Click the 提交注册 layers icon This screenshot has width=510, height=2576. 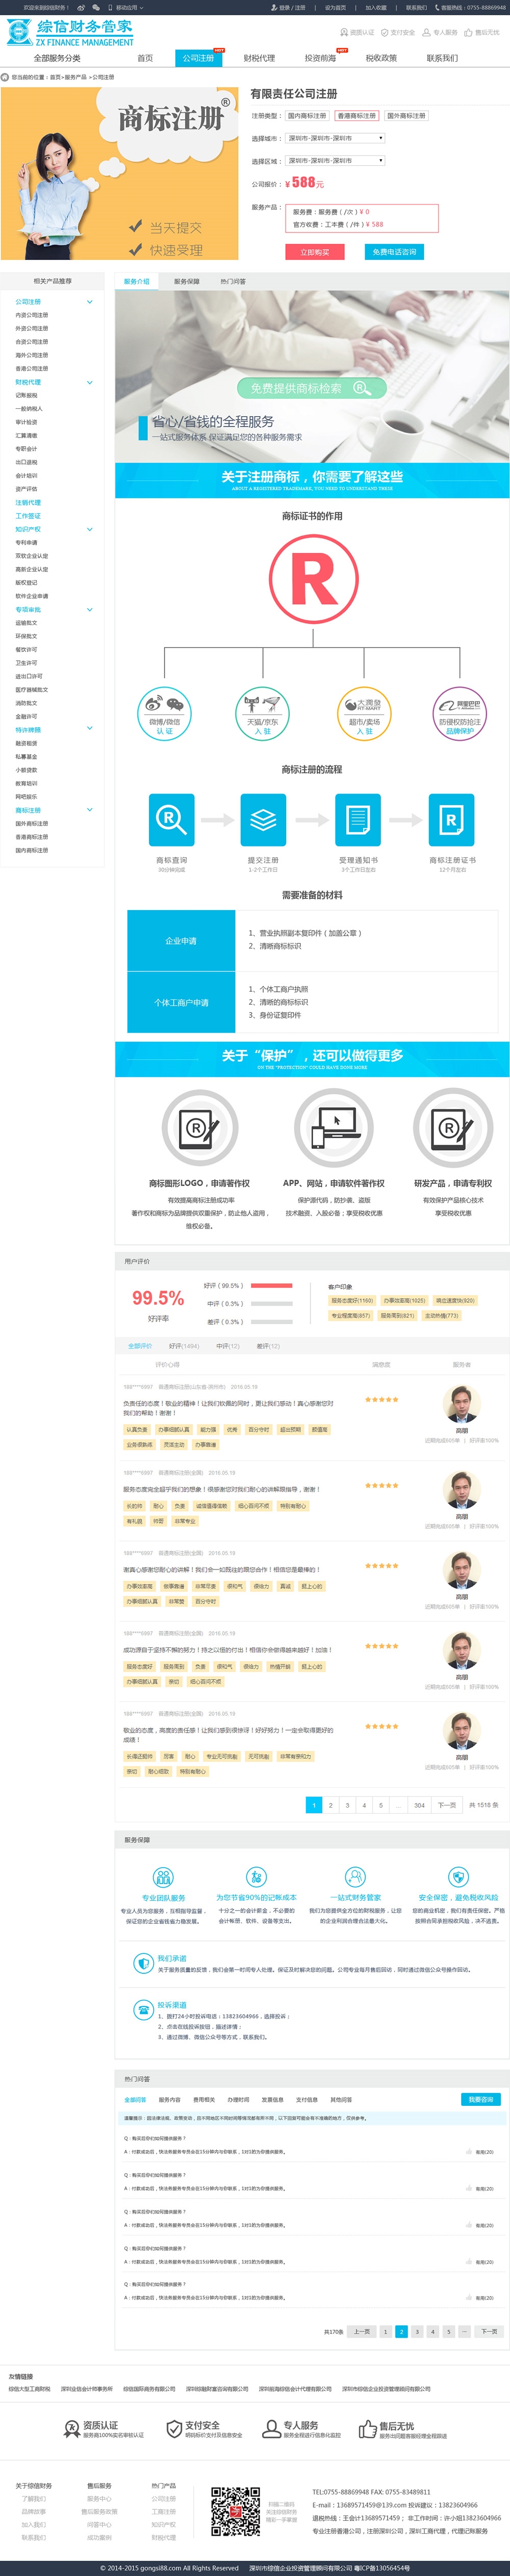point(263,819)
